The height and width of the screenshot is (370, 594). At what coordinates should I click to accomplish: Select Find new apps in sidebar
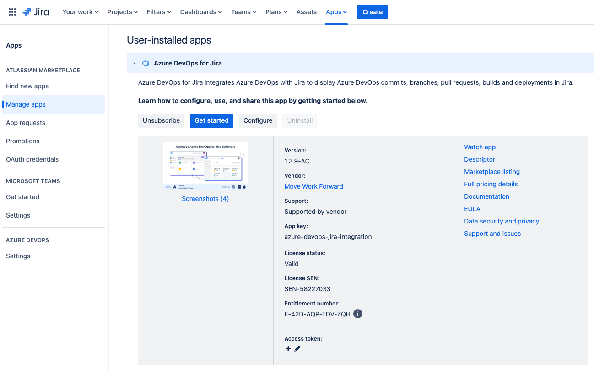pos(27,86)
